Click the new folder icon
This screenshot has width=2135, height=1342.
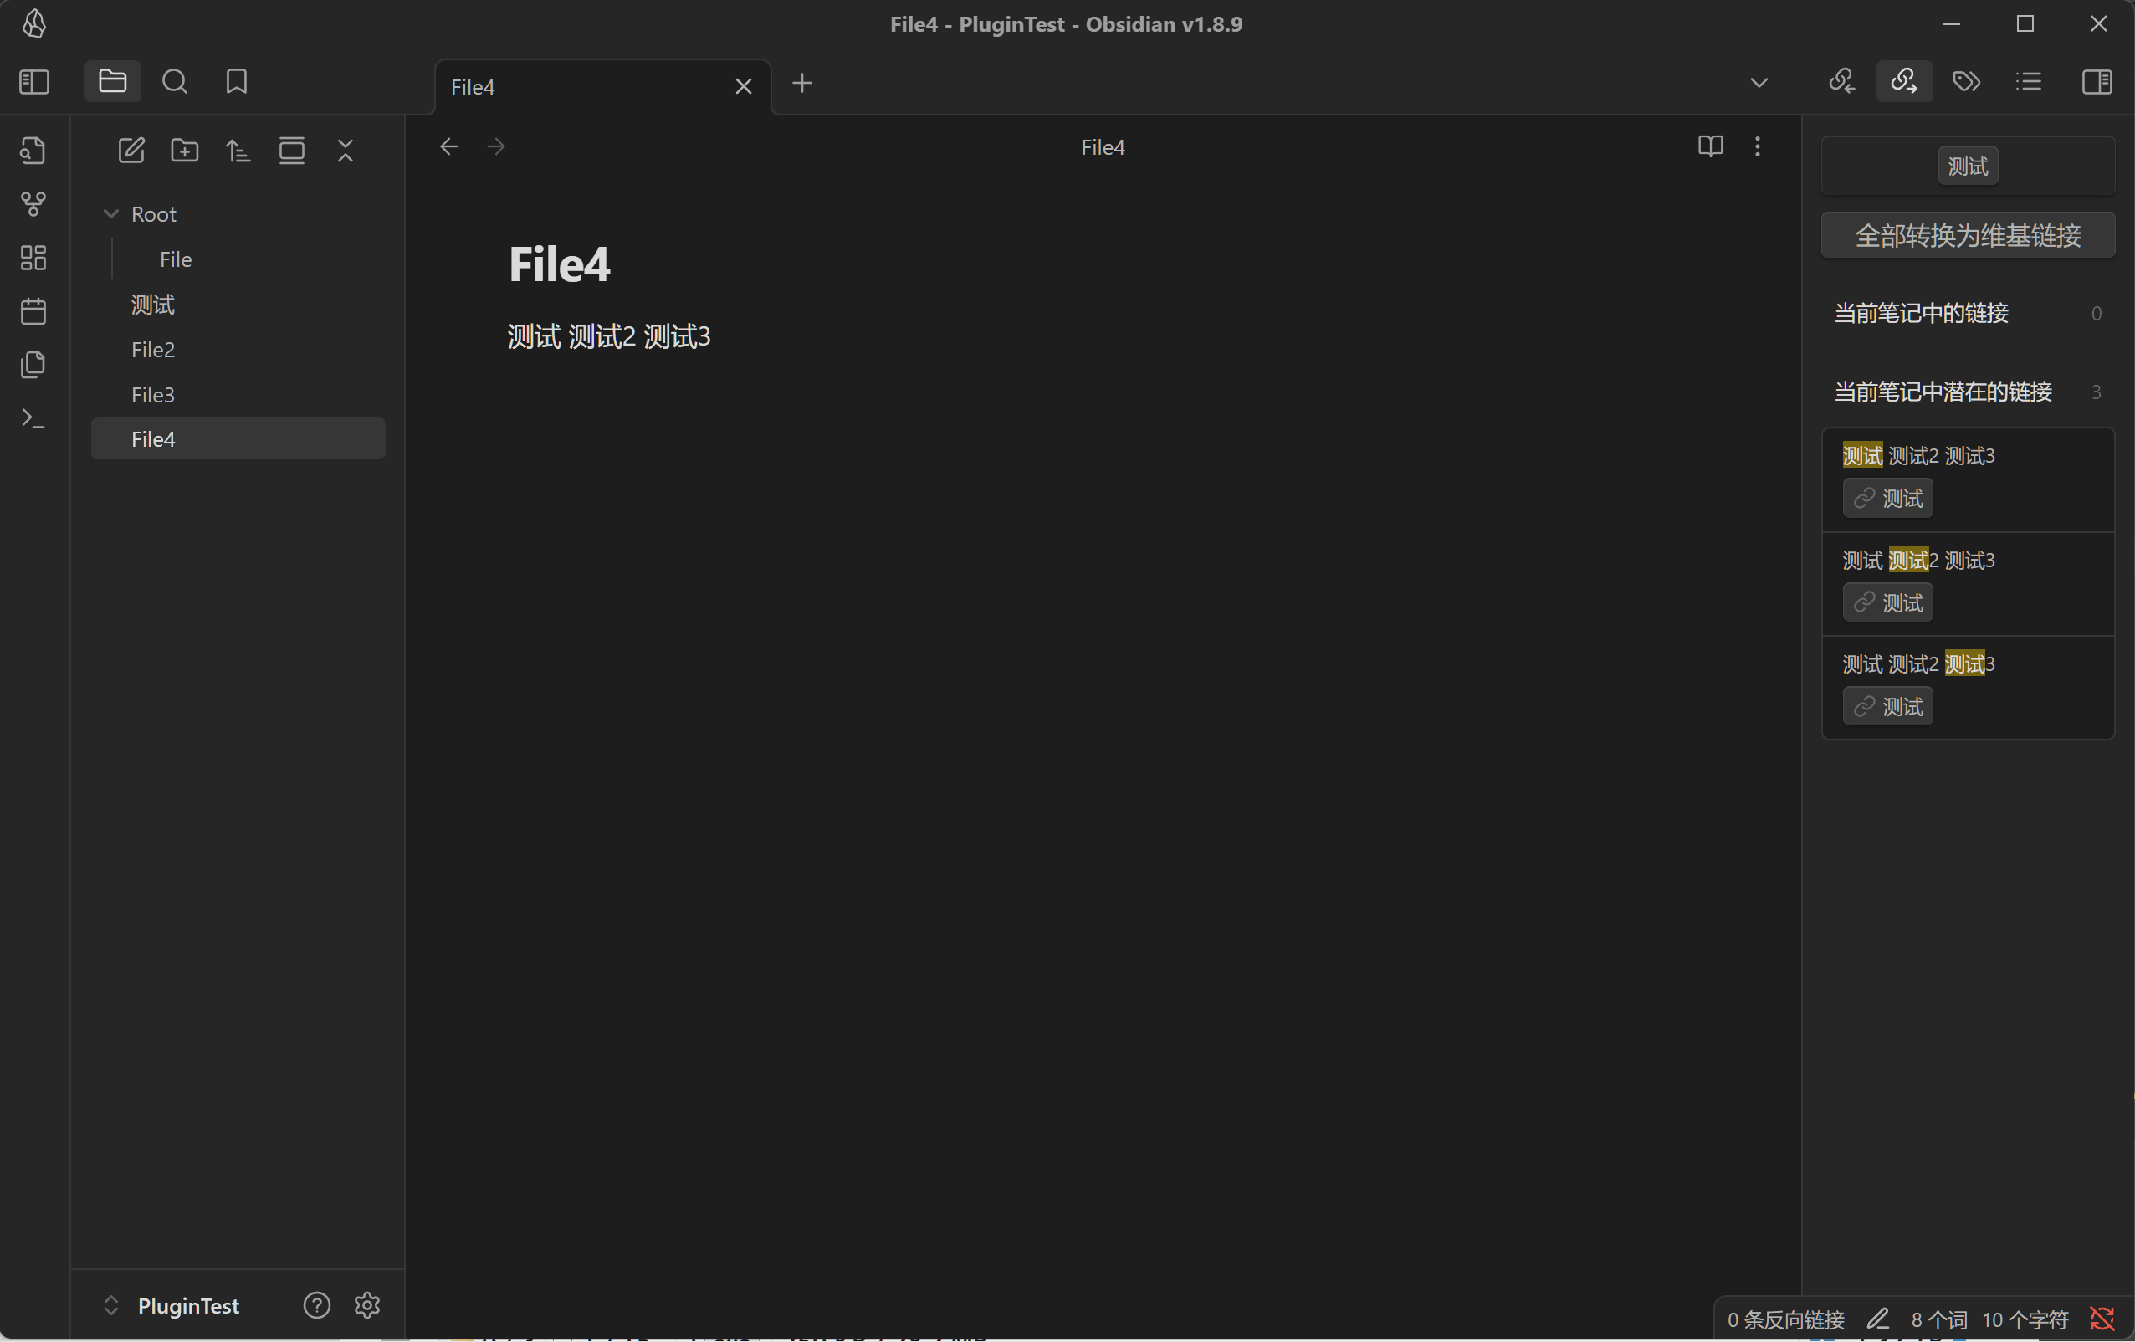(184, 150)
